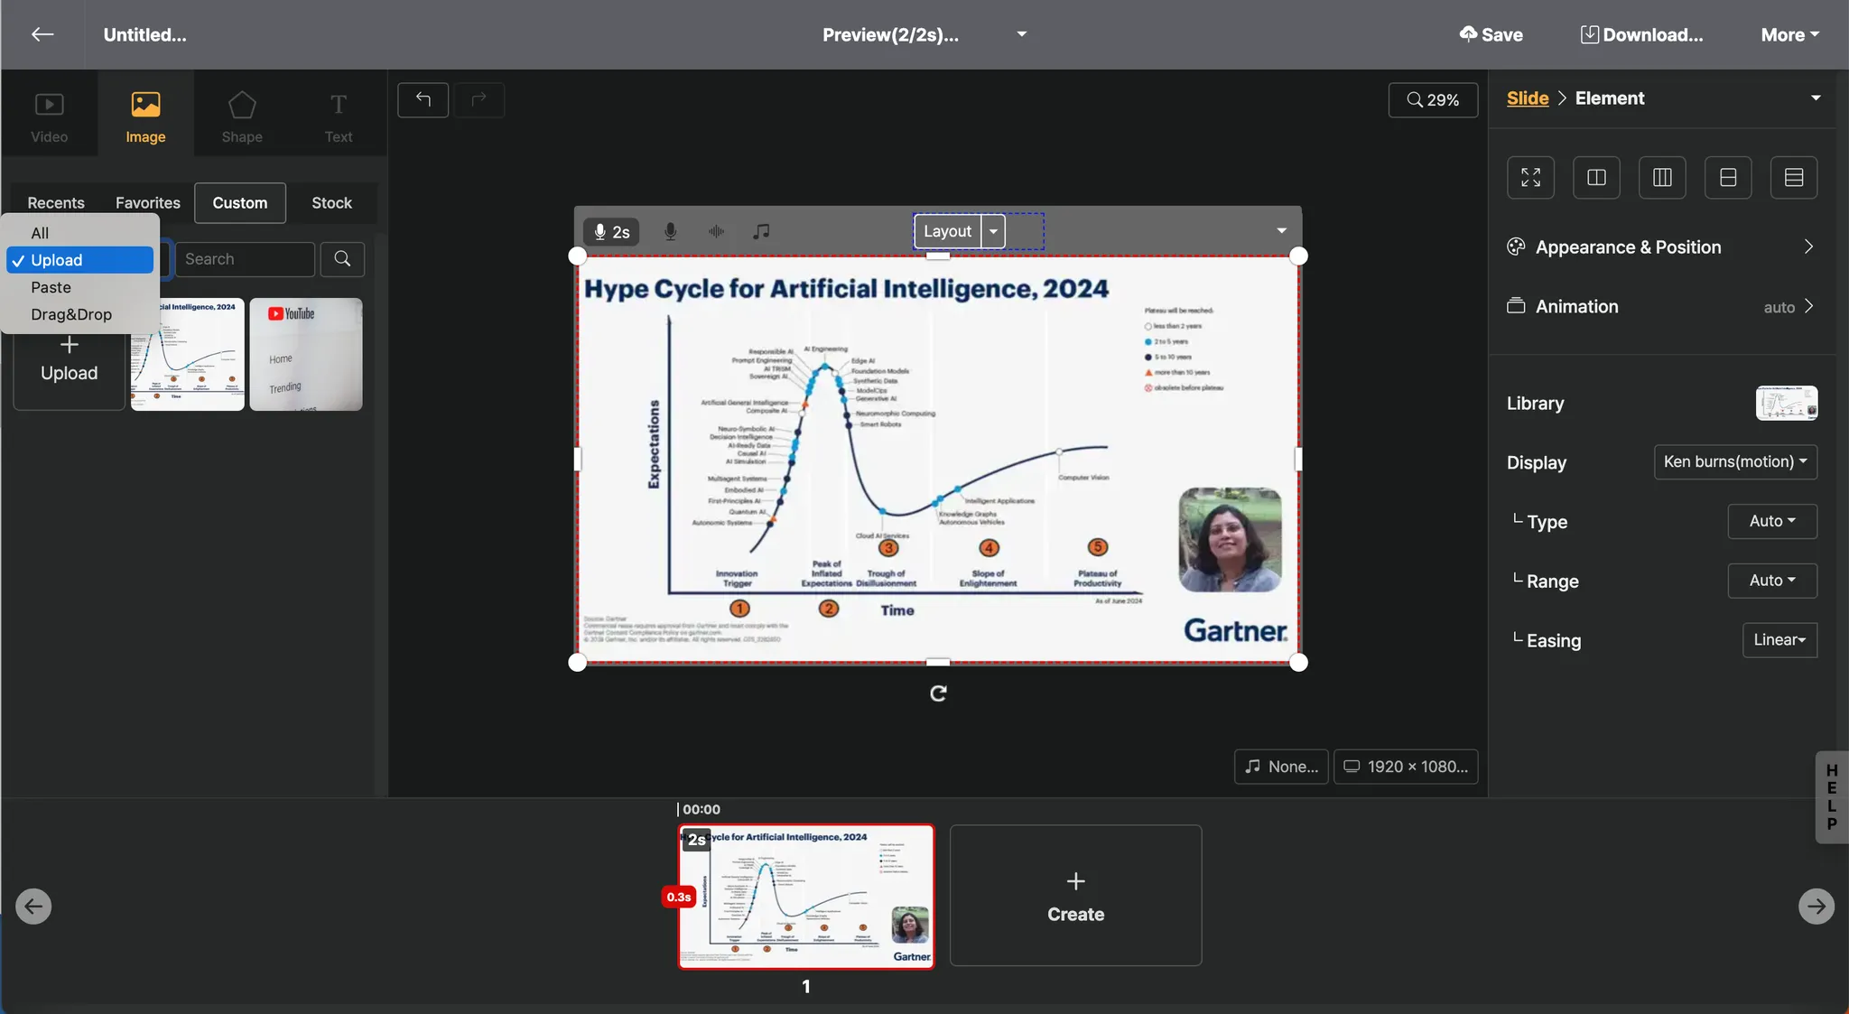This screenshot has width=1849, height=1014.
Task: Open the Layout dropdown arrow
Action: tap(993, 231)
